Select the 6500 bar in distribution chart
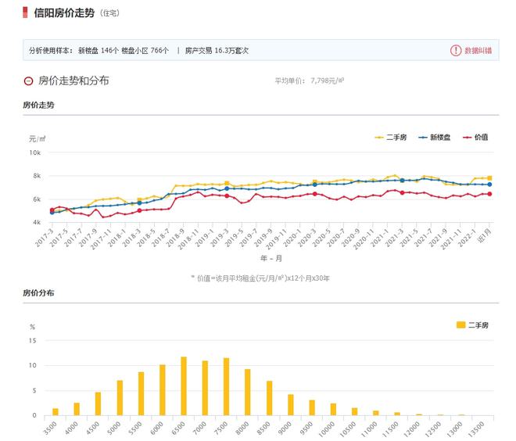Image resolution: width=516 pixels, height=441 pixels. click(184, 385)
